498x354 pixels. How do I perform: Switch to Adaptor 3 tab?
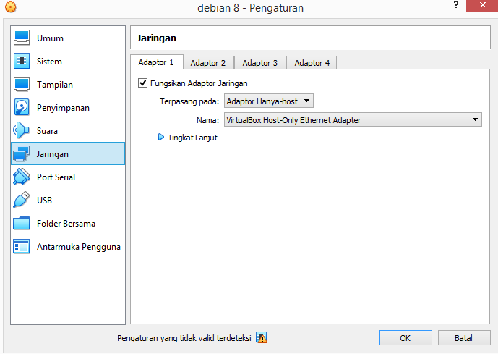click(260, 63)
